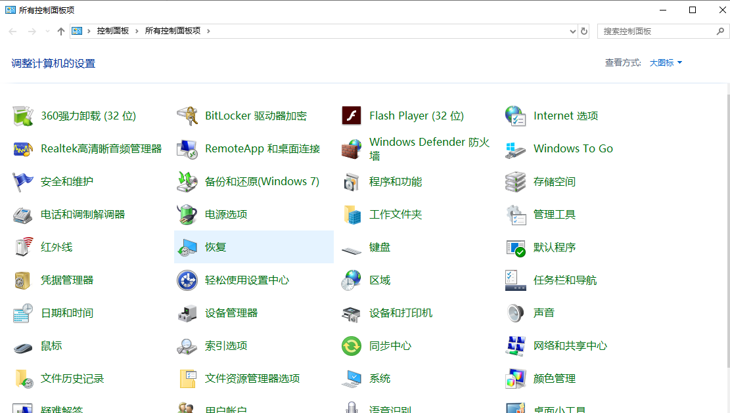Screen dimensions: 730x413
Task: Open 默认程序 icon
Action: 515,248
